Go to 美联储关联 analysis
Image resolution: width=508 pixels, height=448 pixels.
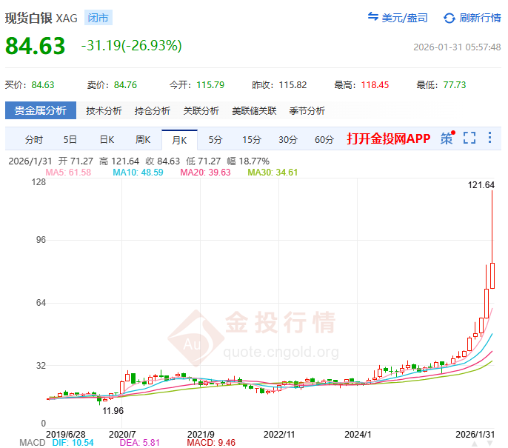coord(254,111)
